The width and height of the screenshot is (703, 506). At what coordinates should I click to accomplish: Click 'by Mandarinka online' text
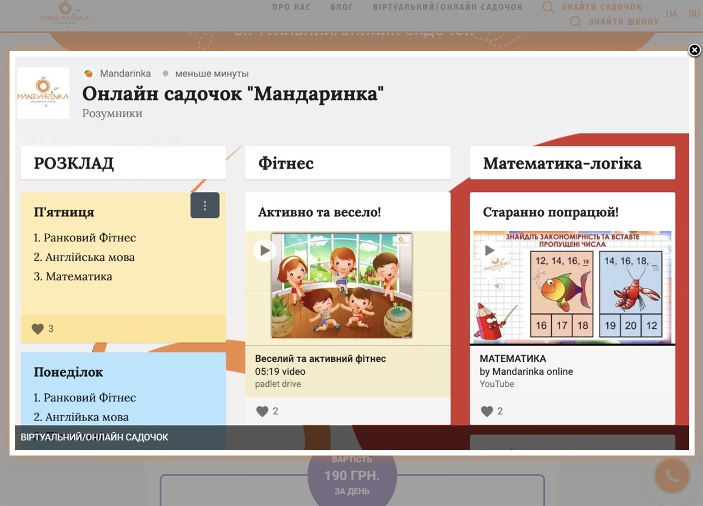(526, 371)
